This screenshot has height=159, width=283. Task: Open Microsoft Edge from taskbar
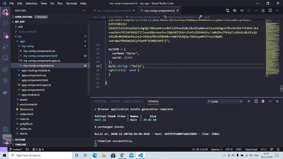tap(95, 155)
